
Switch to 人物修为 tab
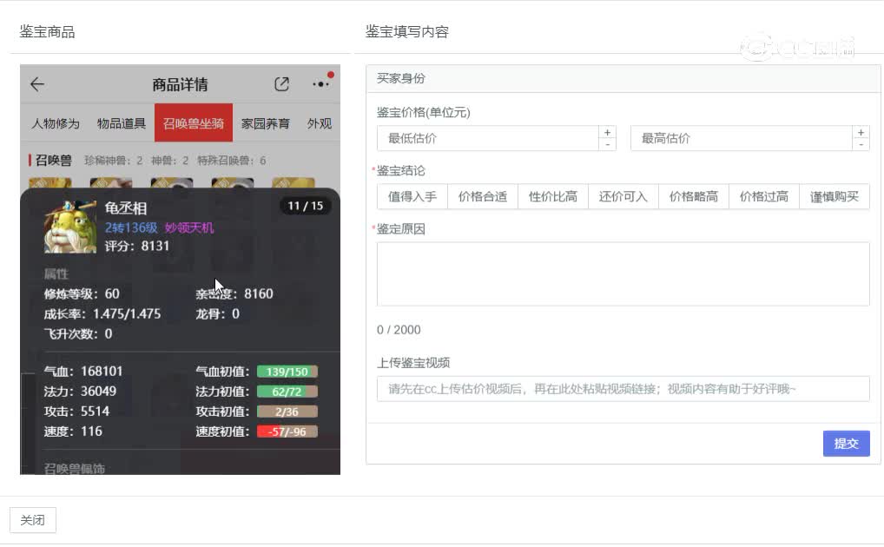[x=56, y=123]
